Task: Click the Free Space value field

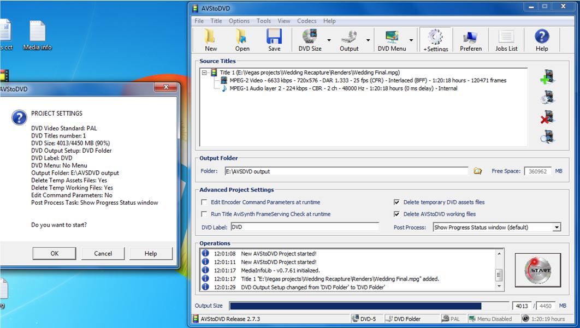Action: click(x=537, y=171)
